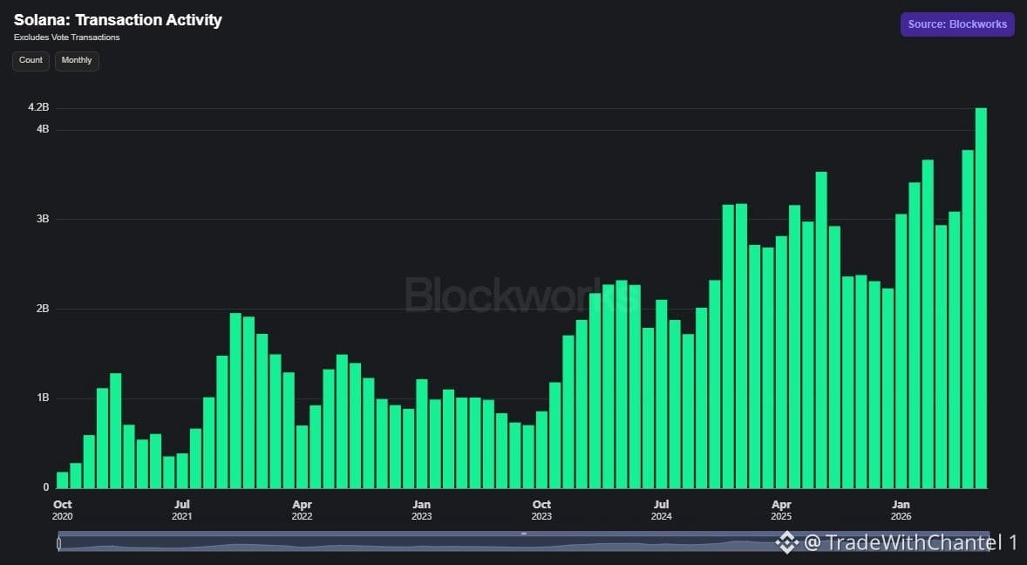The height and width of the screenshot is (565, 1027).
Task: Select the Monthly interval button
Action: tap(77, 61)
